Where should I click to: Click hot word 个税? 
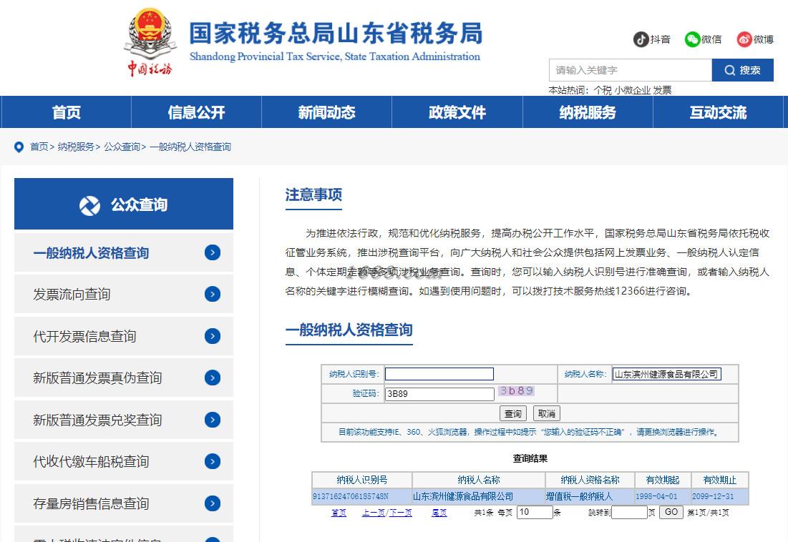603,90
